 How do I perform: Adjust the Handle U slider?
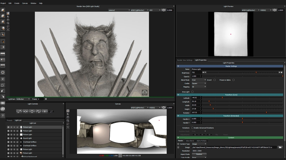[x=242, y=119]
